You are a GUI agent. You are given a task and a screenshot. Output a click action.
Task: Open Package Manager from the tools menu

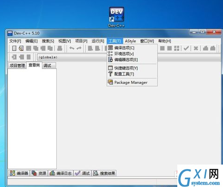[x=132, y=82]
